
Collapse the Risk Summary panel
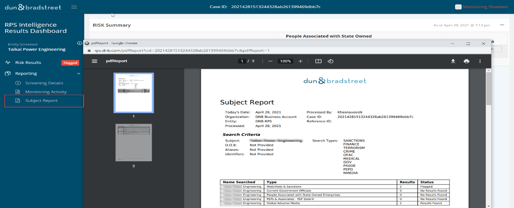coord(502,25)
